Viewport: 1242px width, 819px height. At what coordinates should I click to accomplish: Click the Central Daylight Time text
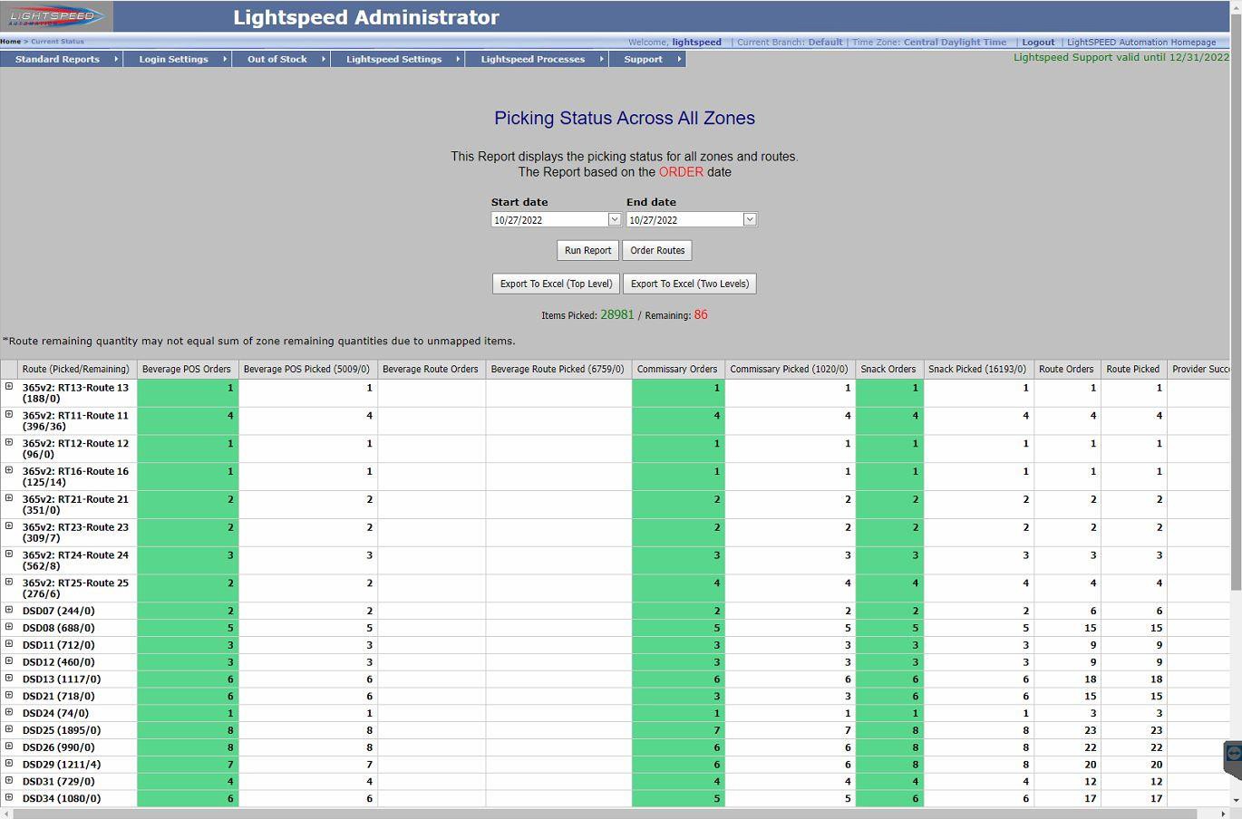click(955, 42)
